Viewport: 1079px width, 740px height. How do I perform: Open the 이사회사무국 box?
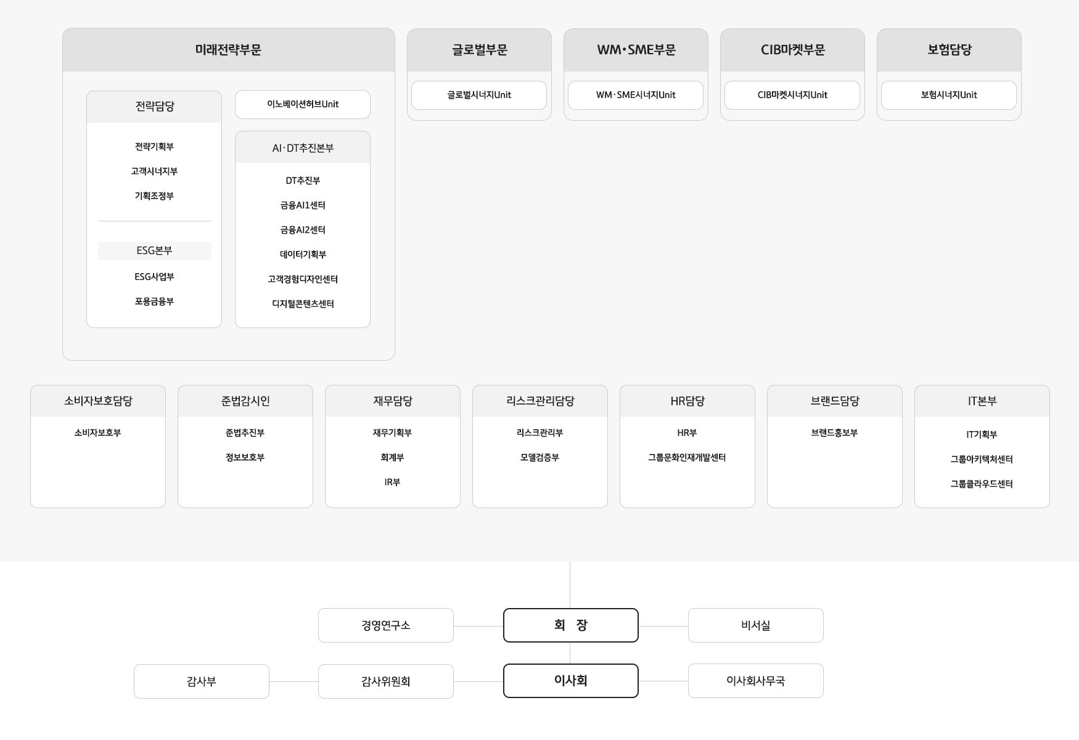tap(755, 681)
